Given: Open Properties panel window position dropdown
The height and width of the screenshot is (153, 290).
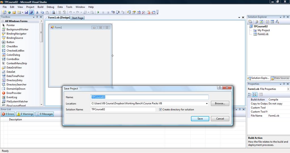Looking at the screenshot, I should pos(280,84).
